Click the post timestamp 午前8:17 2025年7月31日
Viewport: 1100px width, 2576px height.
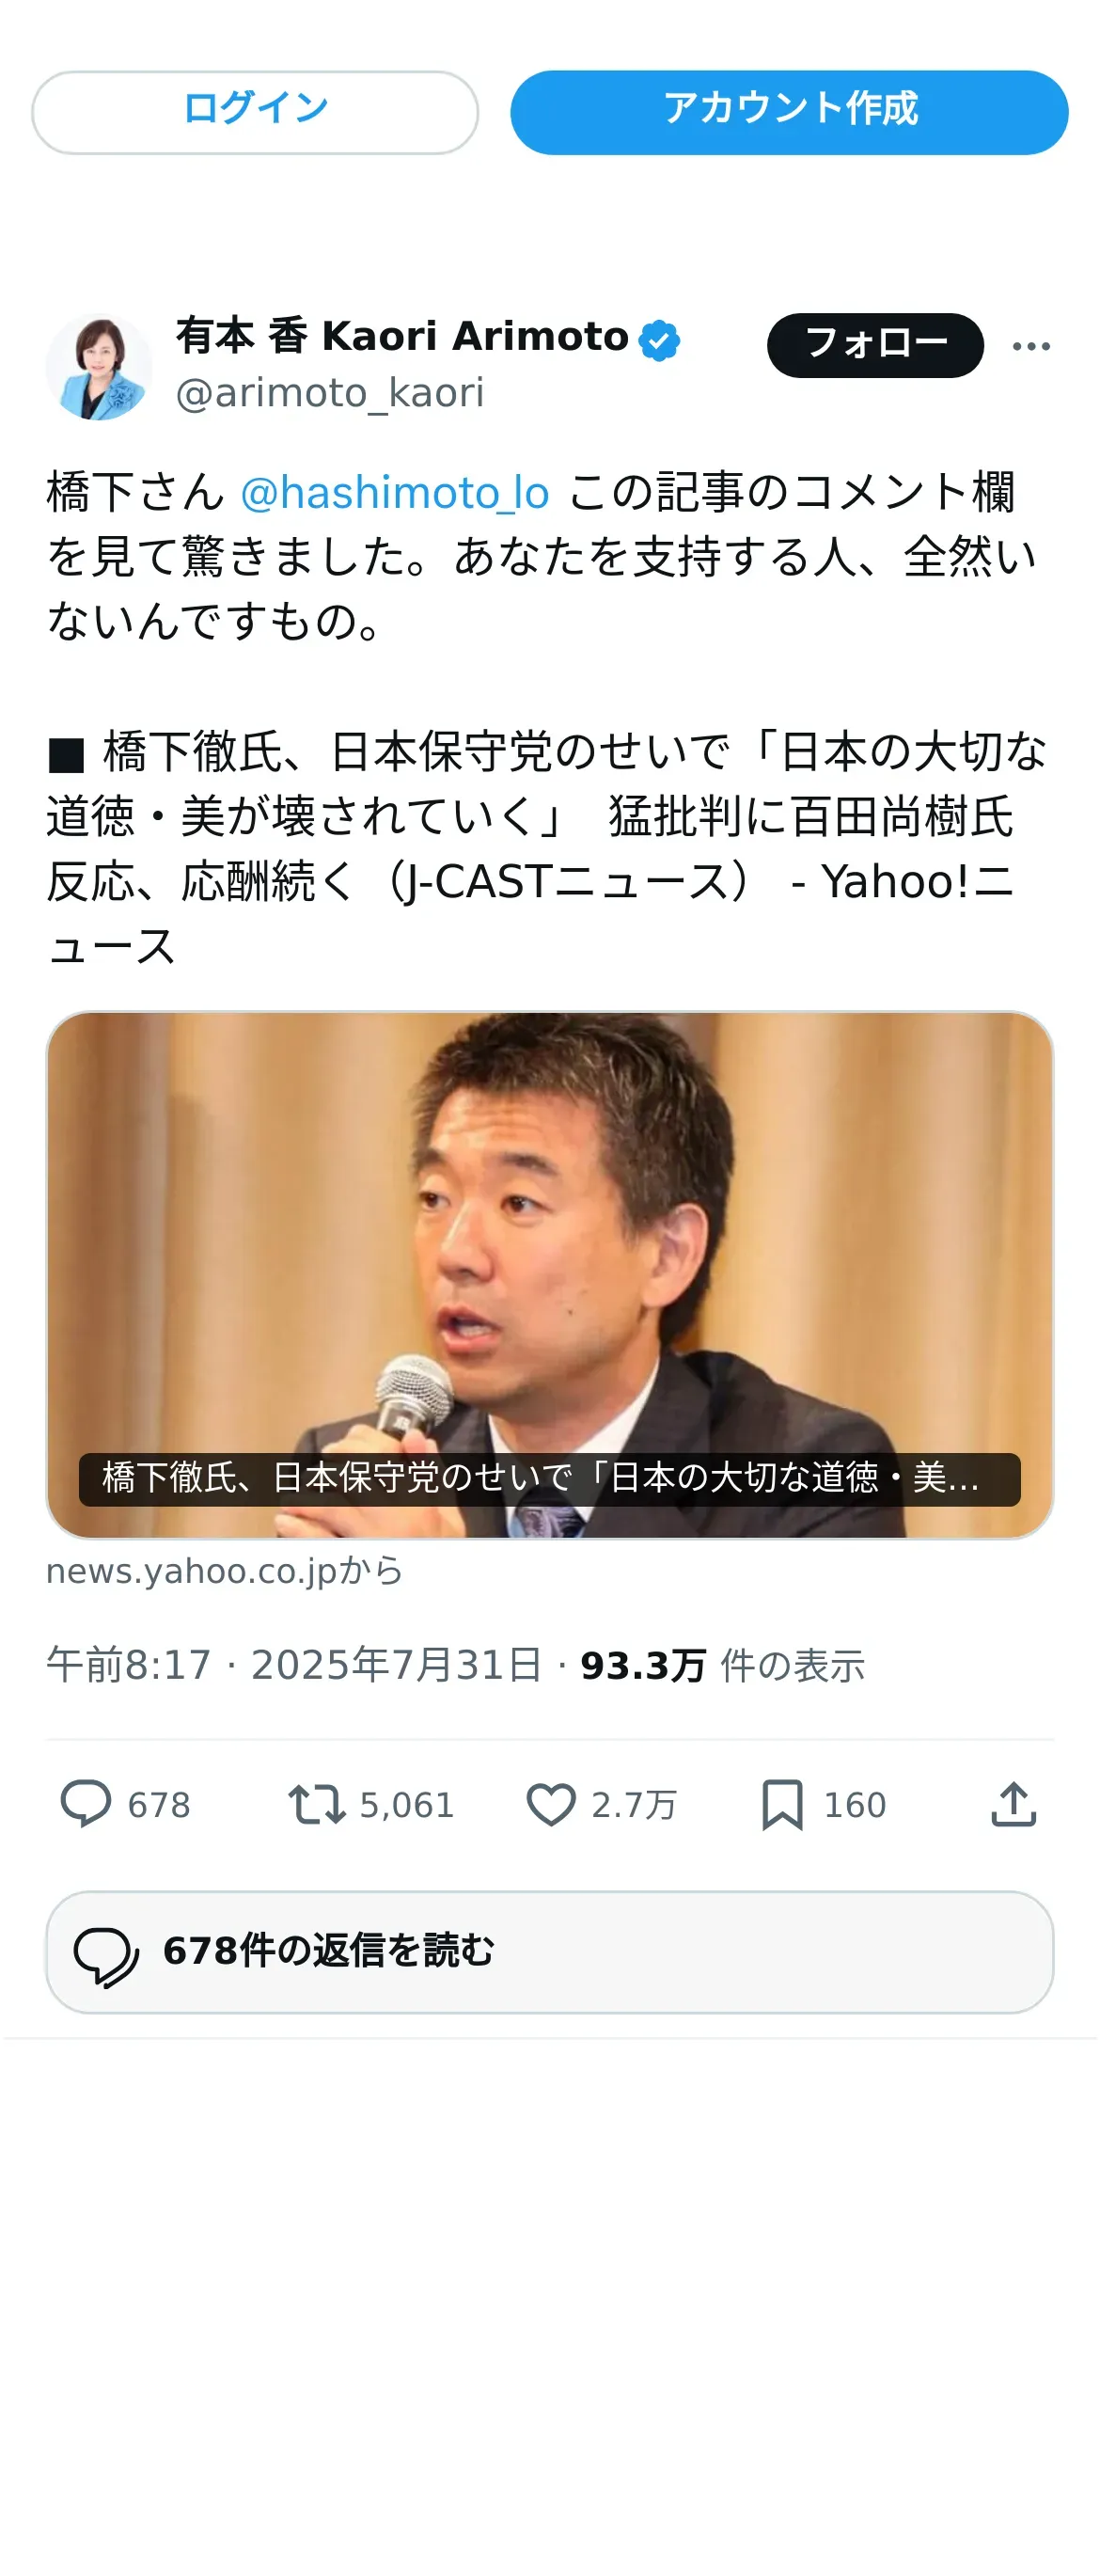pyautogui.click(x=294, y=1665)
